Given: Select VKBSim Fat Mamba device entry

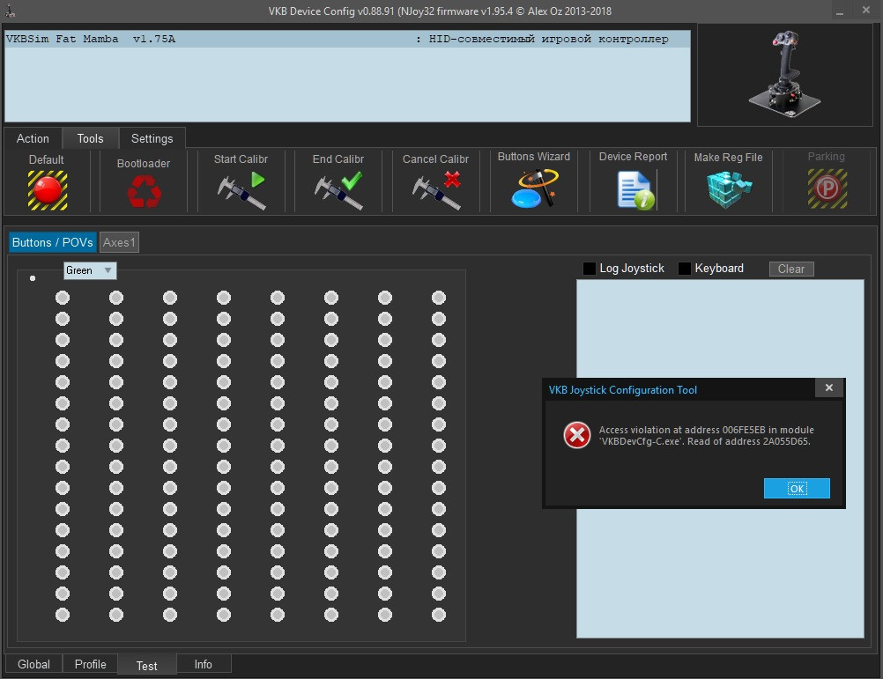Looking at the screenshot, I should (347, 40).
